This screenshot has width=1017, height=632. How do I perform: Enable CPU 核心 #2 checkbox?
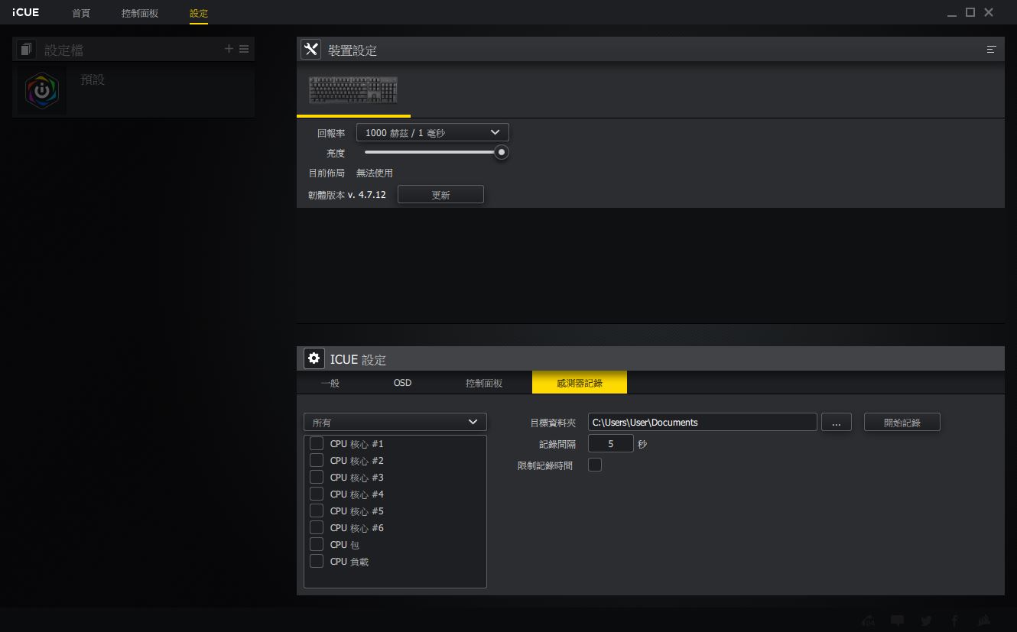click(x=317, y=461)
